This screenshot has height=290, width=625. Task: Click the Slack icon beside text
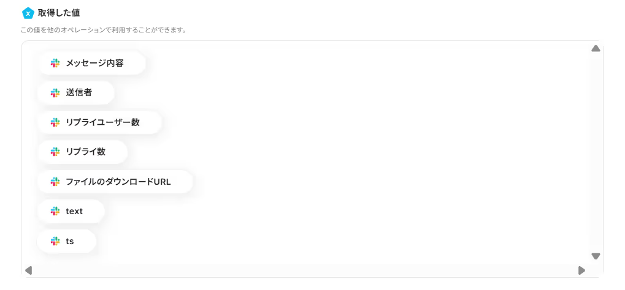tap(55, 211)
